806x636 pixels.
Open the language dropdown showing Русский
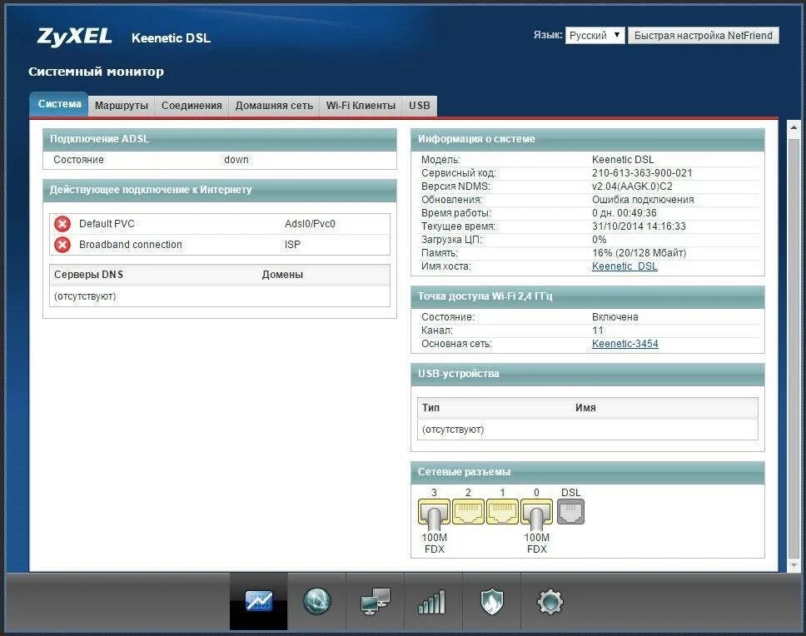595,36
